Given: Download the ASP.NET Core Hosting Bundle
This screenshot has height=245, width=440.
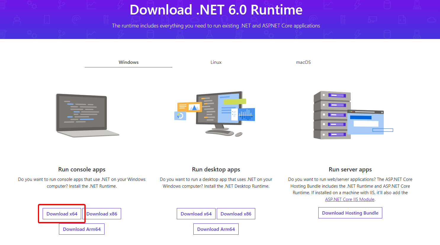Looking at the screenshot, I should tap(350, 212).
